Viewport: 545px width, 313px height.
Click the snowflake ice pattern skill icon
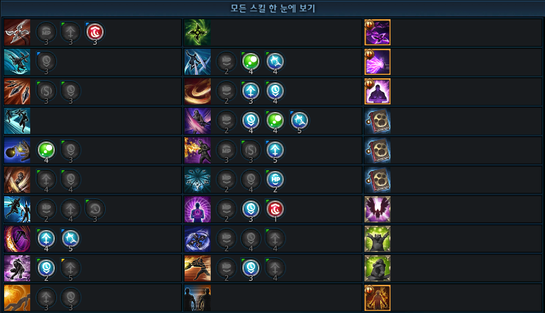(198, 180)
